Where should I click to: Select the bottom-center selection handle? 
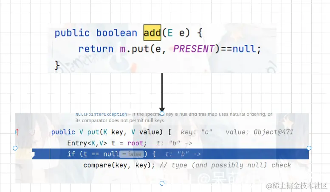click(x=162, y=183)
